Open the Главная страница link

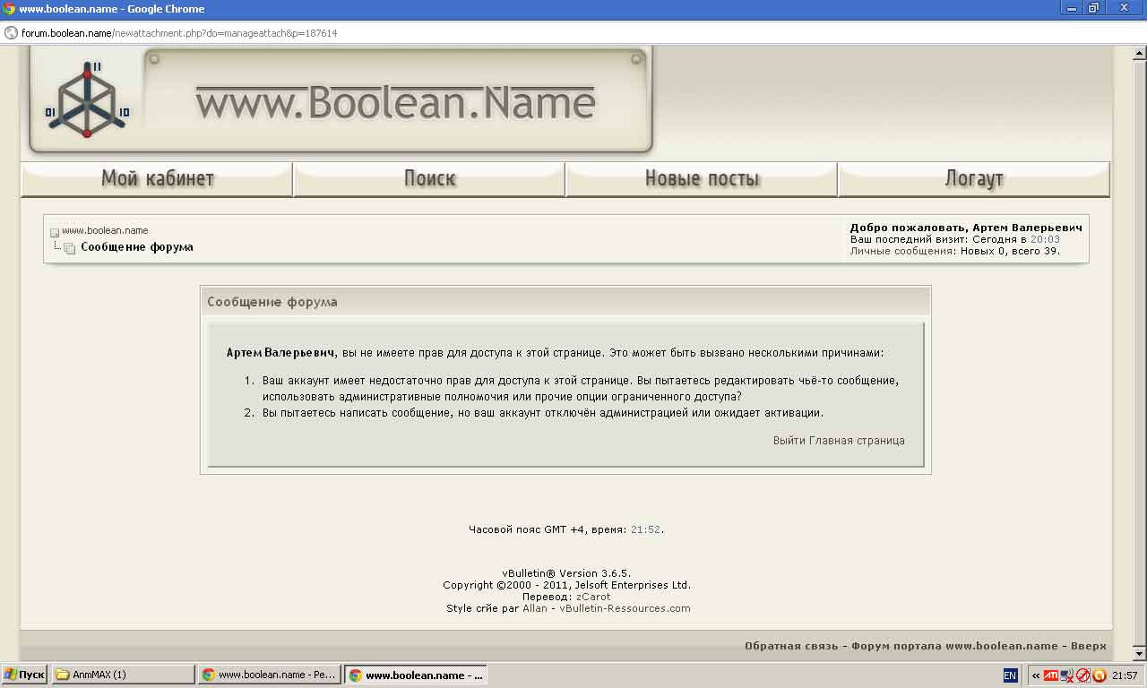click(857, 441)
